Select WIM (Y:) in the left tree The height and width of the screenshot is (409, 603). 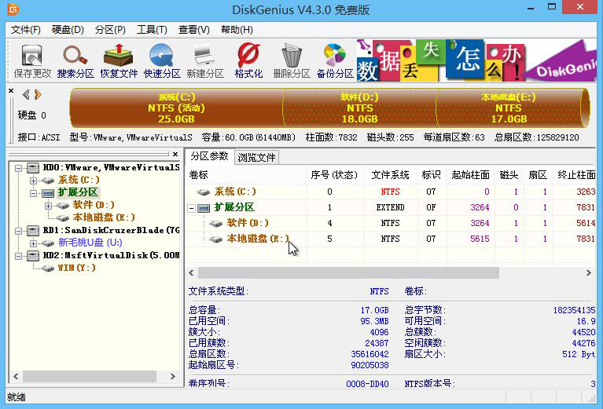pyautogui.click(x=76, y=268)
